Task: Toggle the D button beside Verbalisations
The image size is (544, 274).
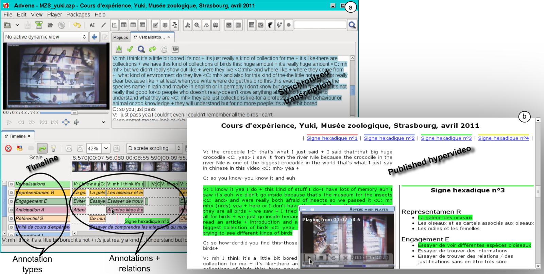Action: [11, 184]
